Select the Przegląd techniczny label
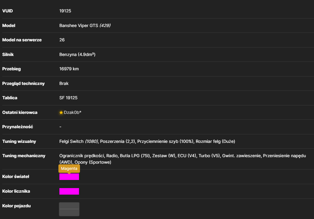The height and width of the screenshot is (219, 314). click(24, 83)
